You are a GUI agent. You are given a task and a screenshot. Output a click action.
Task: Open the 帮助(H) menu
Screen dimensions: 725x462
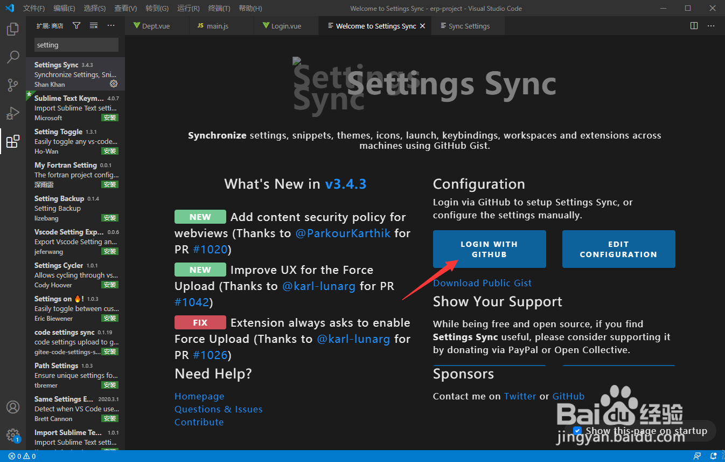point(250,8)
